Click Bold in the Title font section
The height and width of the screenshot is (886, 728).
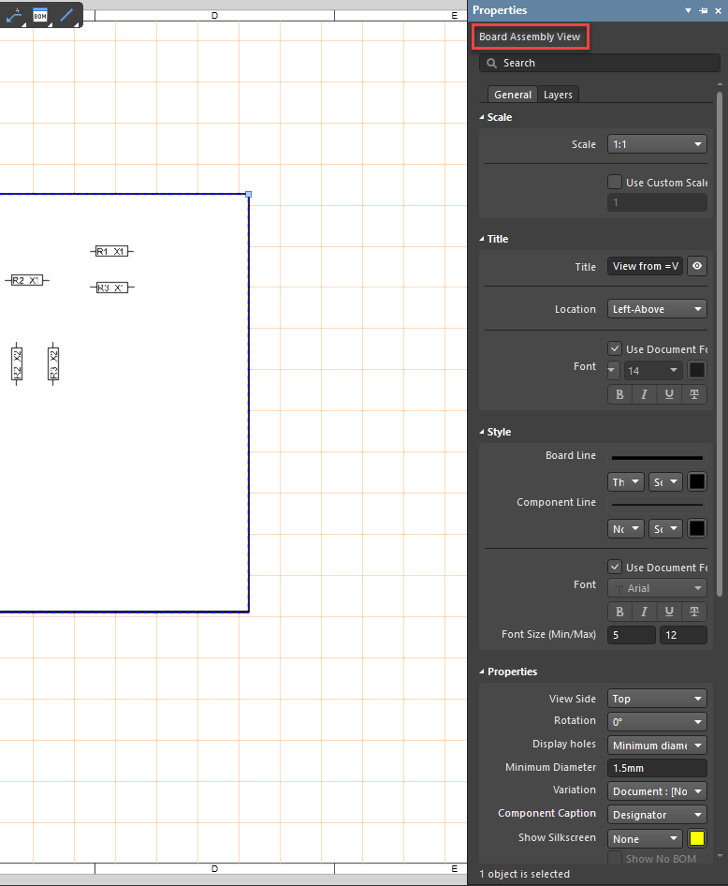pyautogui.click(x=619, y=394)
